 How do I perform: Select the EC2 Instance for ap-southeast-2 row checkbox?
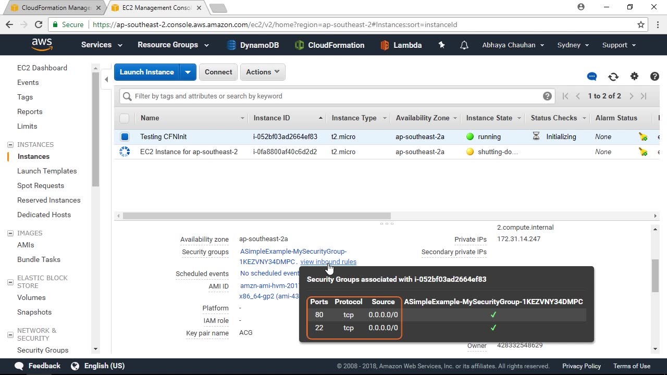[125, 152]
